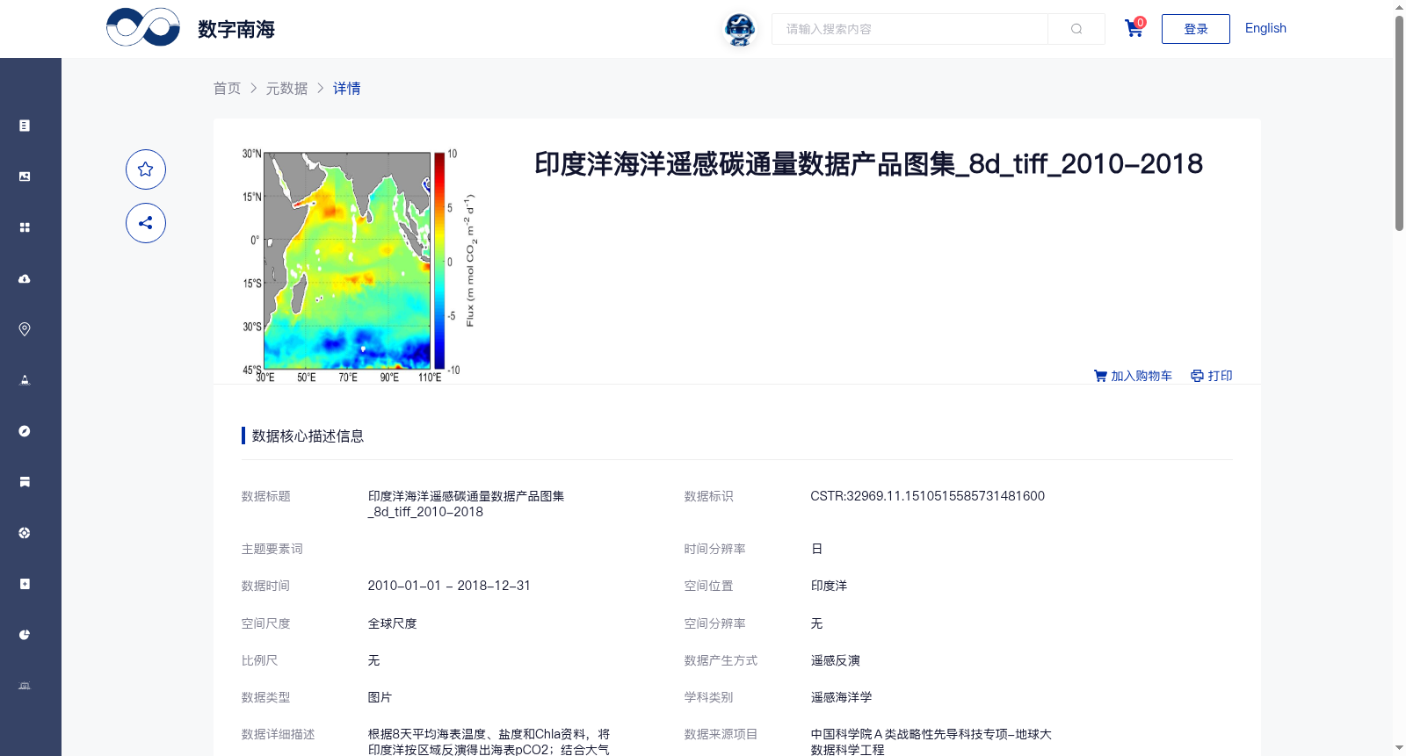Open the image gallery icon in sidebar
This screenshot has height=756, width=1406.
[25, 176]
